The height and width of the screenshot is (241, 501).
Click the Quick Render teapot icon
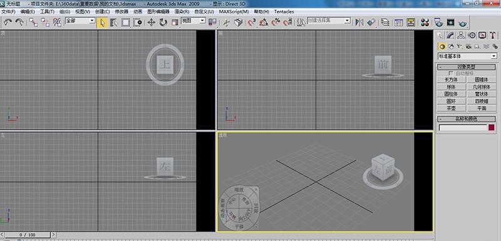point(462,23)
